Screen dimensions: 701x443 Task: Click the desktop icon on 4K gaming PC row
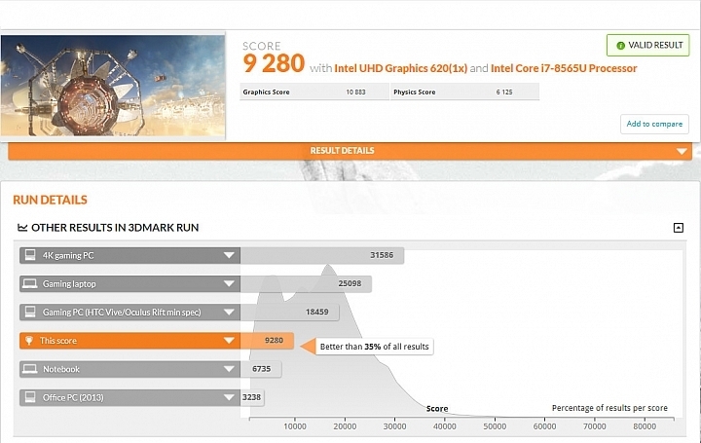(x=30, y=255)
